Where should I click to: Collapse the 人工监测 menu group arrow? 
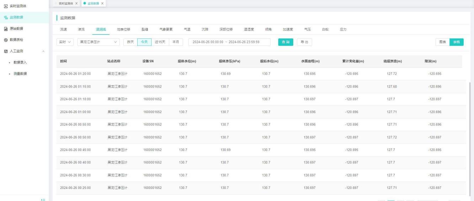click(43, 51)
